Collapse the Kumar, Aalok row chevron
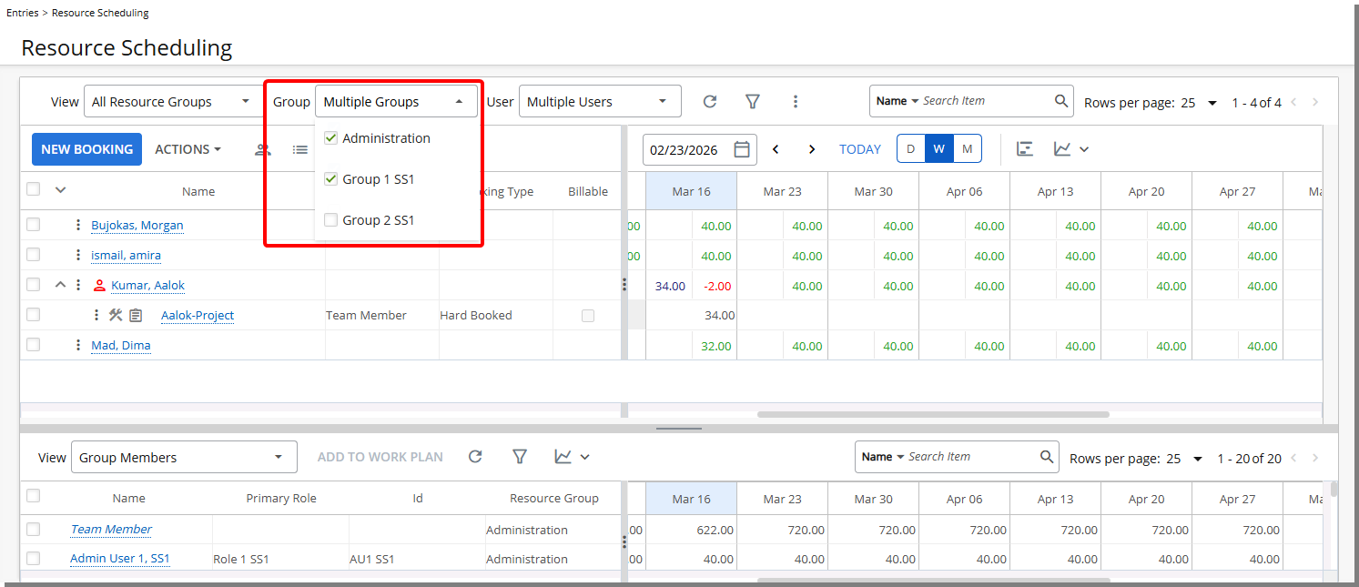The width and height of the screenshot is (1359, 587). 60,285
